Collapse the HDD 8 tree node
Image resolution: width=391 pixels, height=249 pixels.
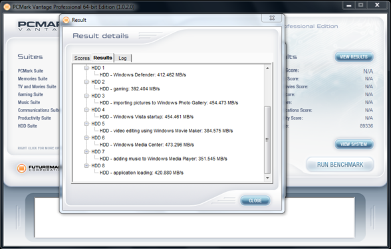tap(86, 165)
